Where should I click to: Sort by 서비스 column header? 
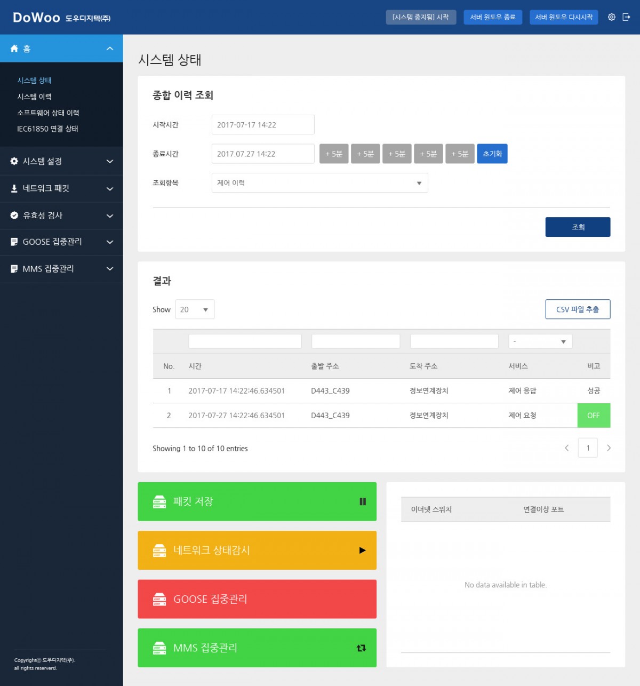pyautogui.click(x=518, y=366)
